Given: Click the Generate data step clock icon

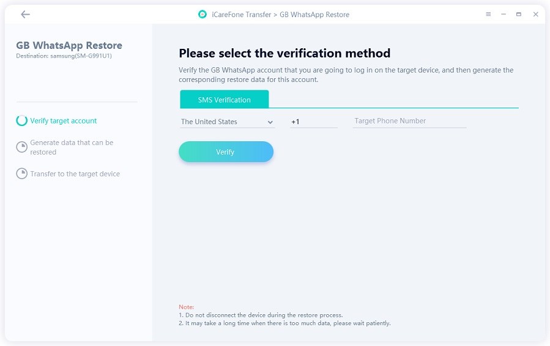Looking at the screenshot, I should pyautogui.click(x=21, y=147).
